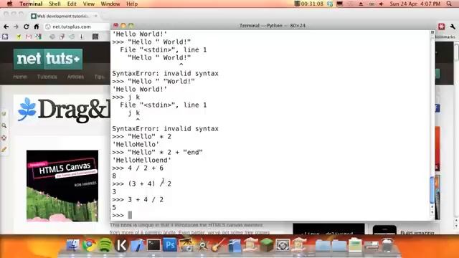Click the browser home icon

[x=37, y=27]
